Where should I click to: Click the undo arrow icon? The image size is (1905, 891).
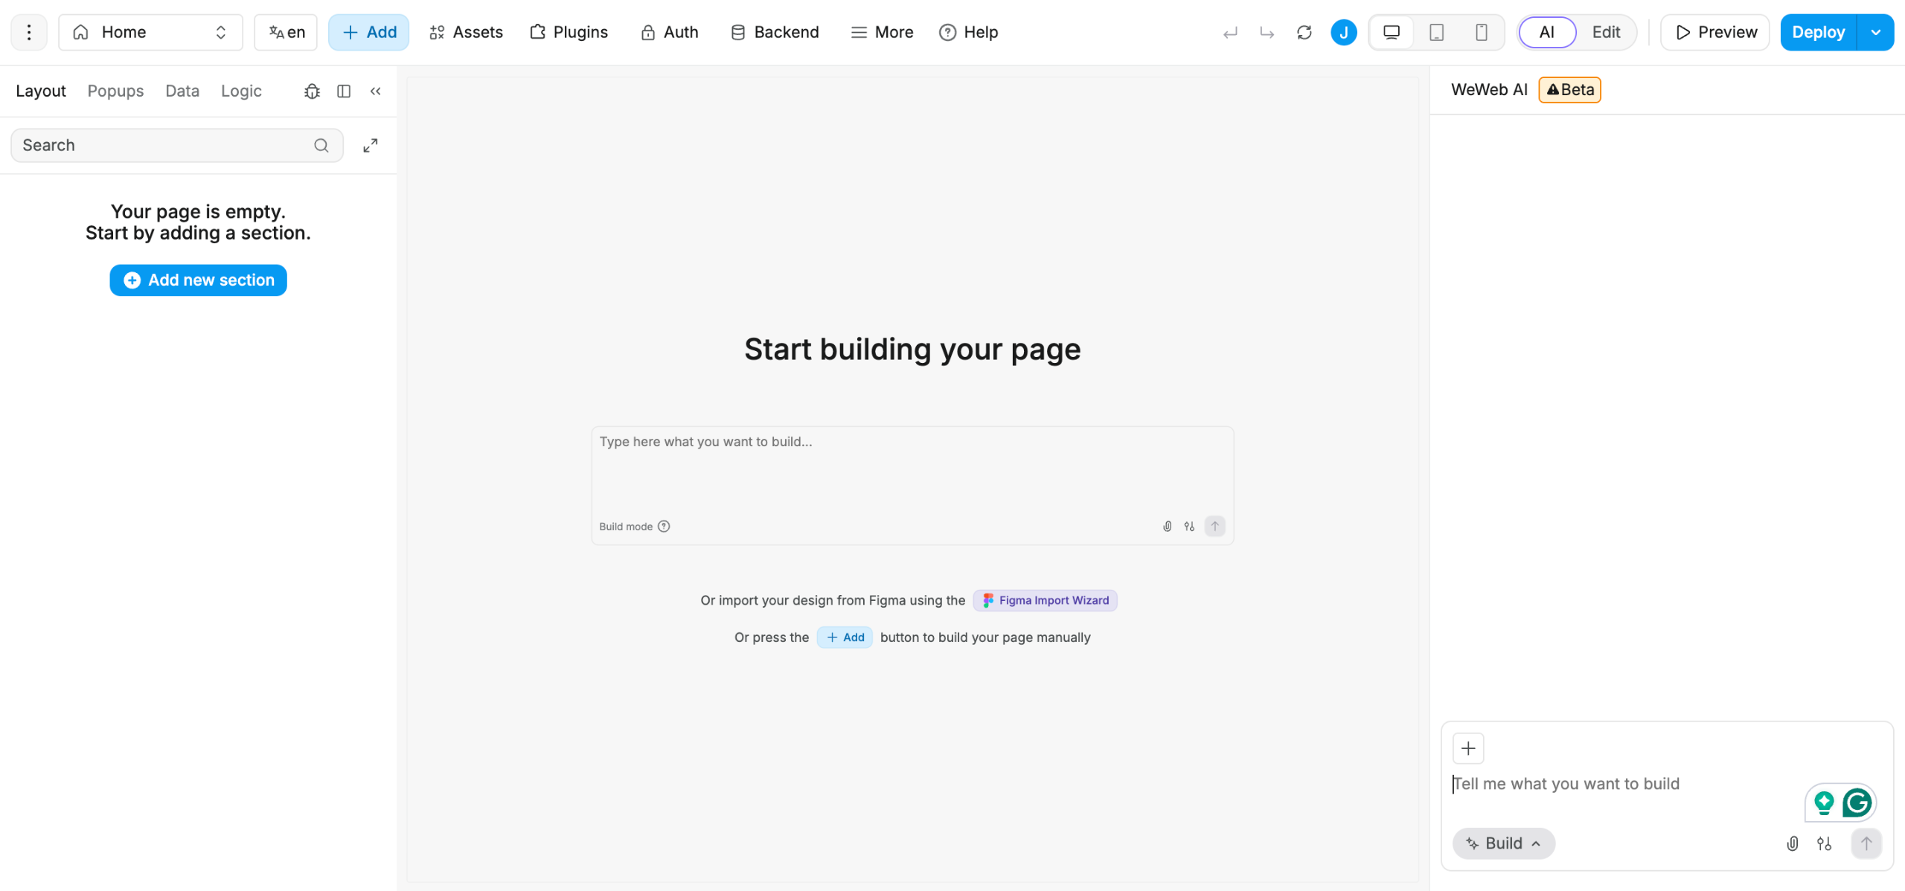coord(1230,32)
